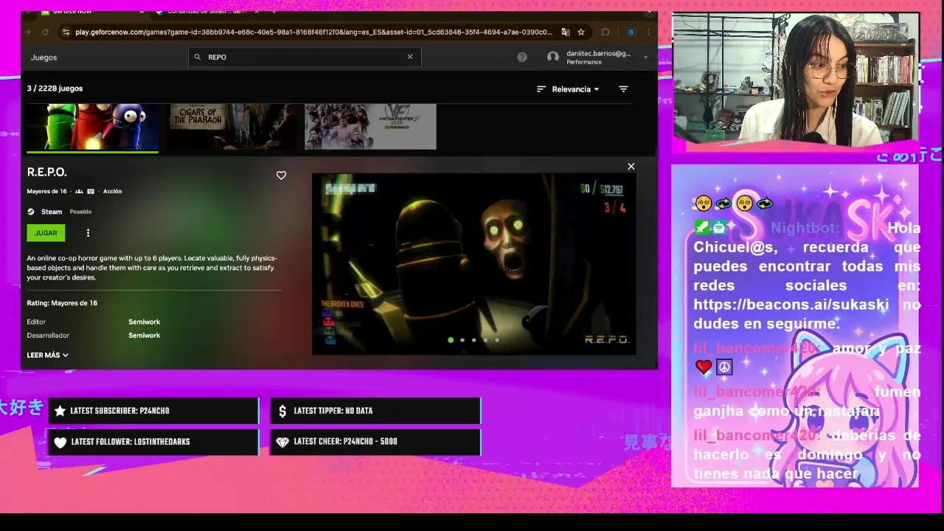This screenshot has height=531, width=944.
Task: Click the browser address bar URL
Action: [x=313, y=32]
